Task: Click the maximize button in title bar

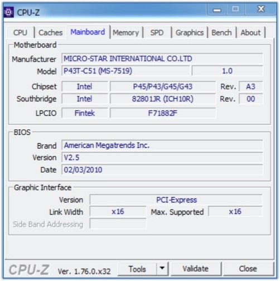Action: pyautogui.click(x=235, y=9)
